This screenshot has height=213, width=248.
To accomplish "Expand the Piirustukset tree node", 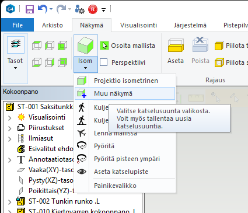I will (x=10, y=128).
